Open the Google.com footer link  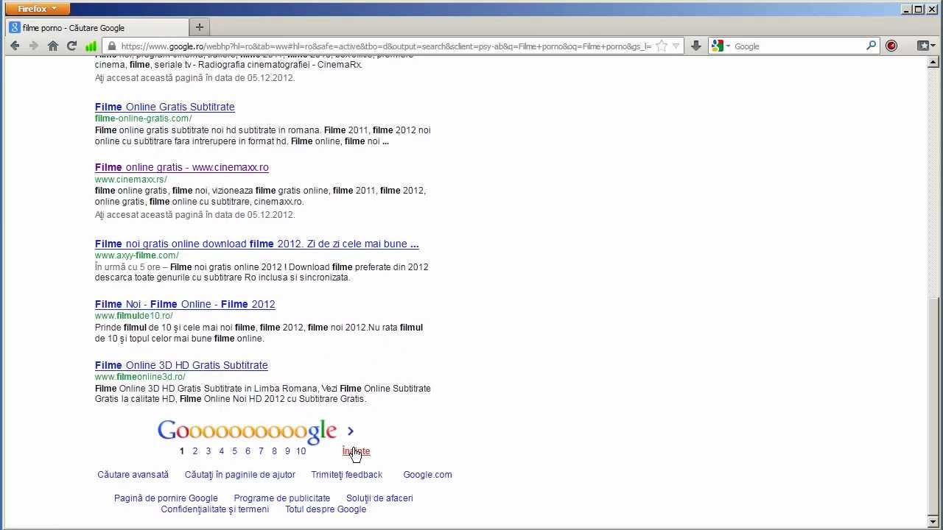click(x=427, y=475)
